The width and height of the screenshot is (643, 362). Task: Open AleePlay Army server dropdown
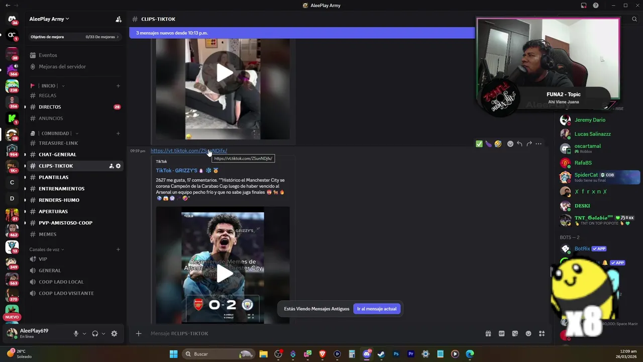point(49,19)
